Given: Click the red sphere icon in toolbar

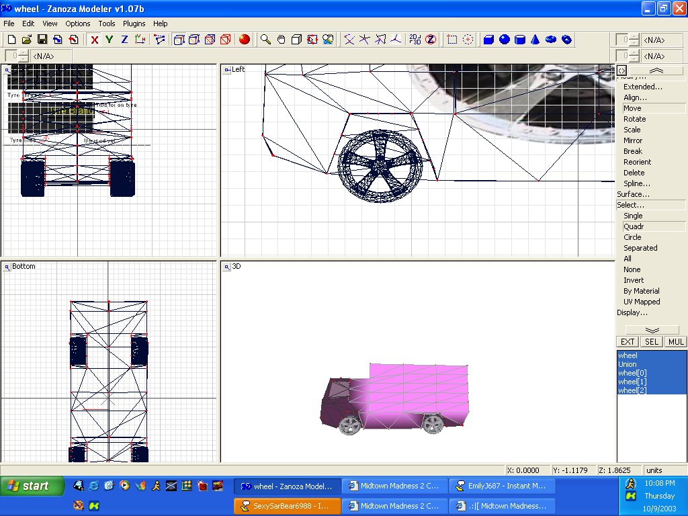Looking at the screenshot, I should click(x=245, y=40).
